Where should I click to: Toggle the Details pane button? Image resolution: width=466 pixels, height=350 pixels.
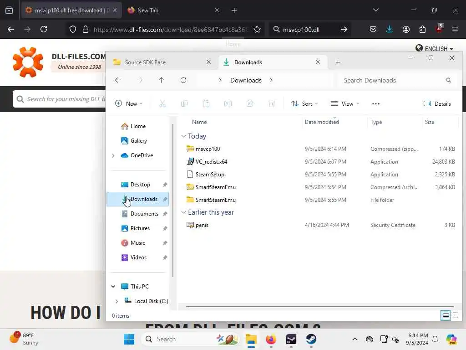(437, 103)
